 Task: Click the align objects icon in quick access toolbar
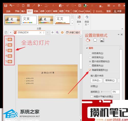[x=39, y=6]
